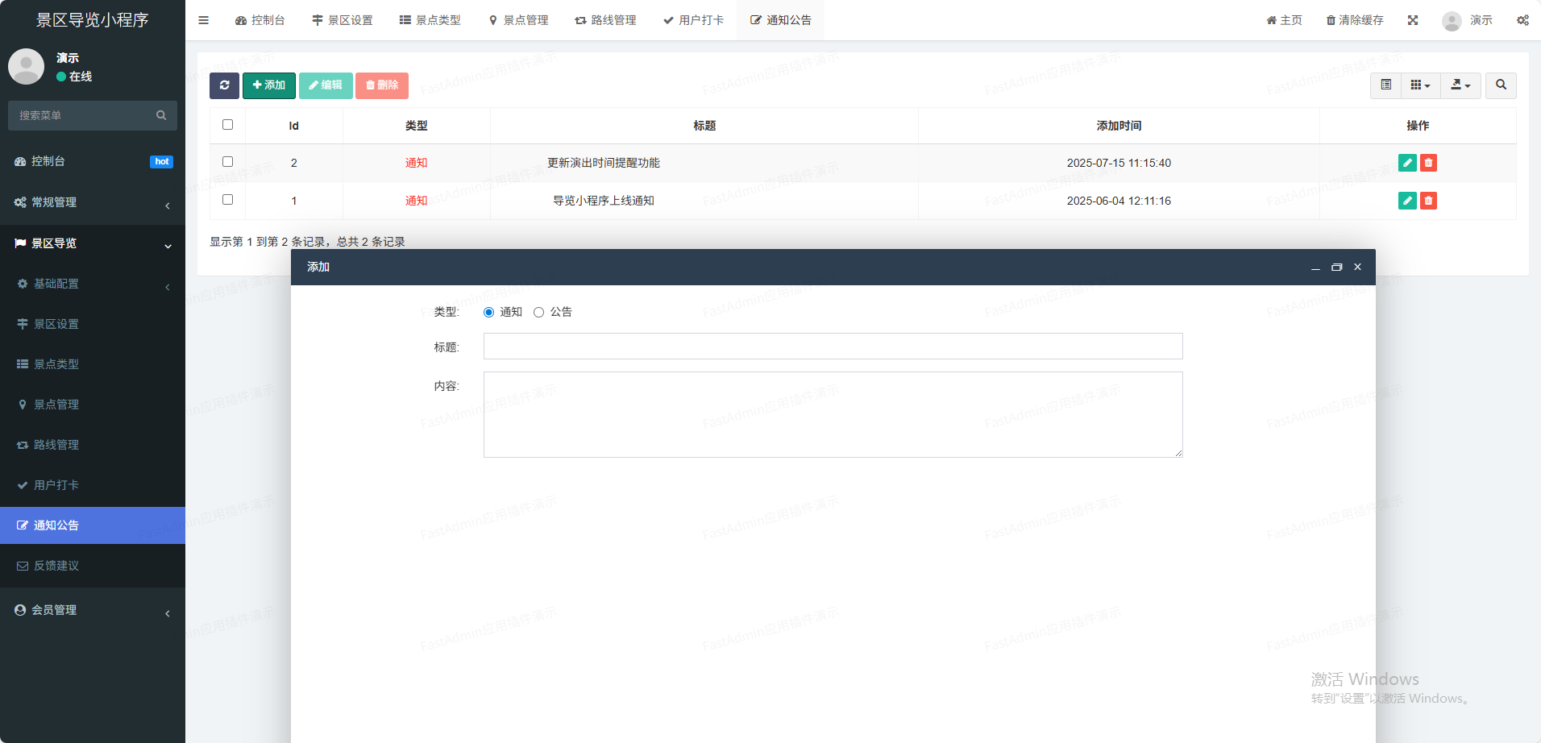Switch to the 景点管理 tab
The height and width of the screenshot is (743, 1541).
pos(518,20)
